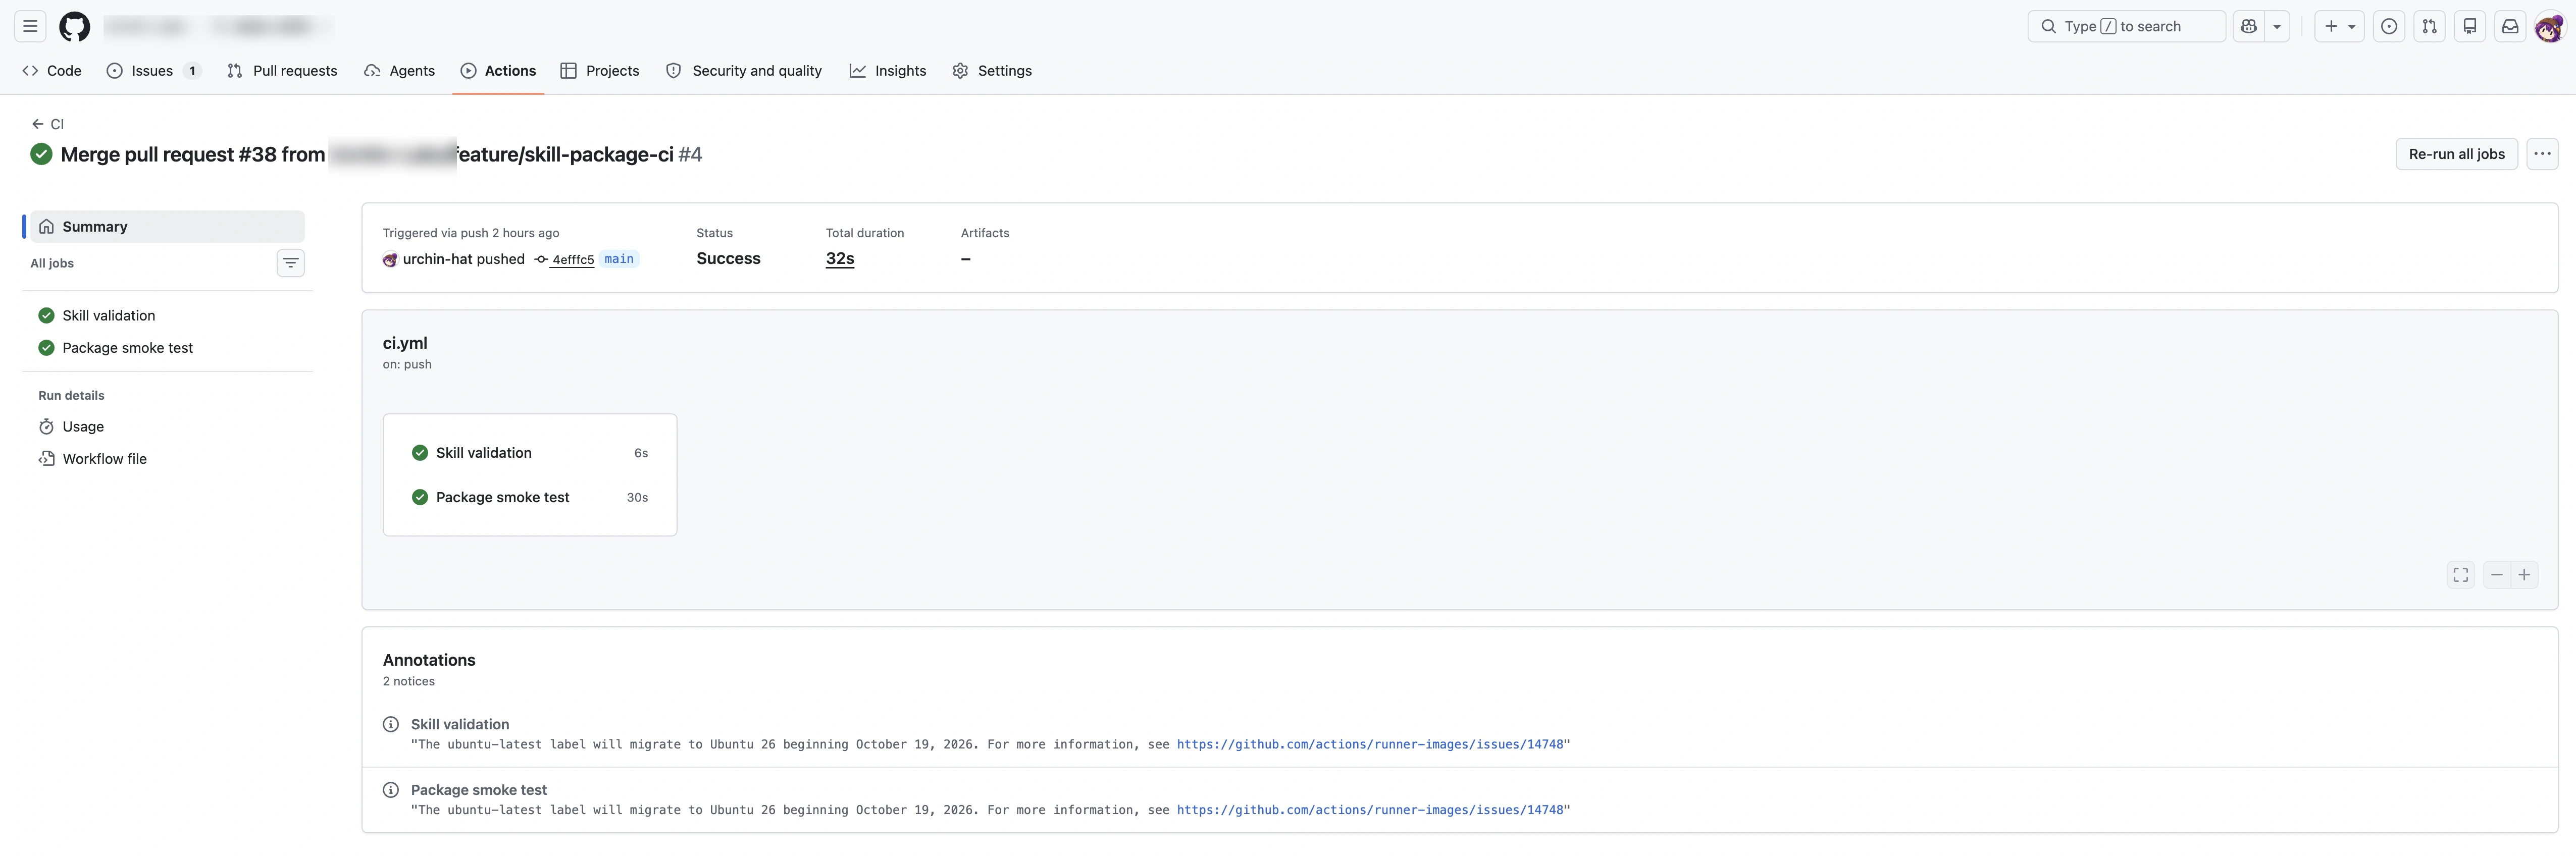Open the repository Settings tab
Image resolution: width=2576 pixels, height=857 pixels.
992,70
